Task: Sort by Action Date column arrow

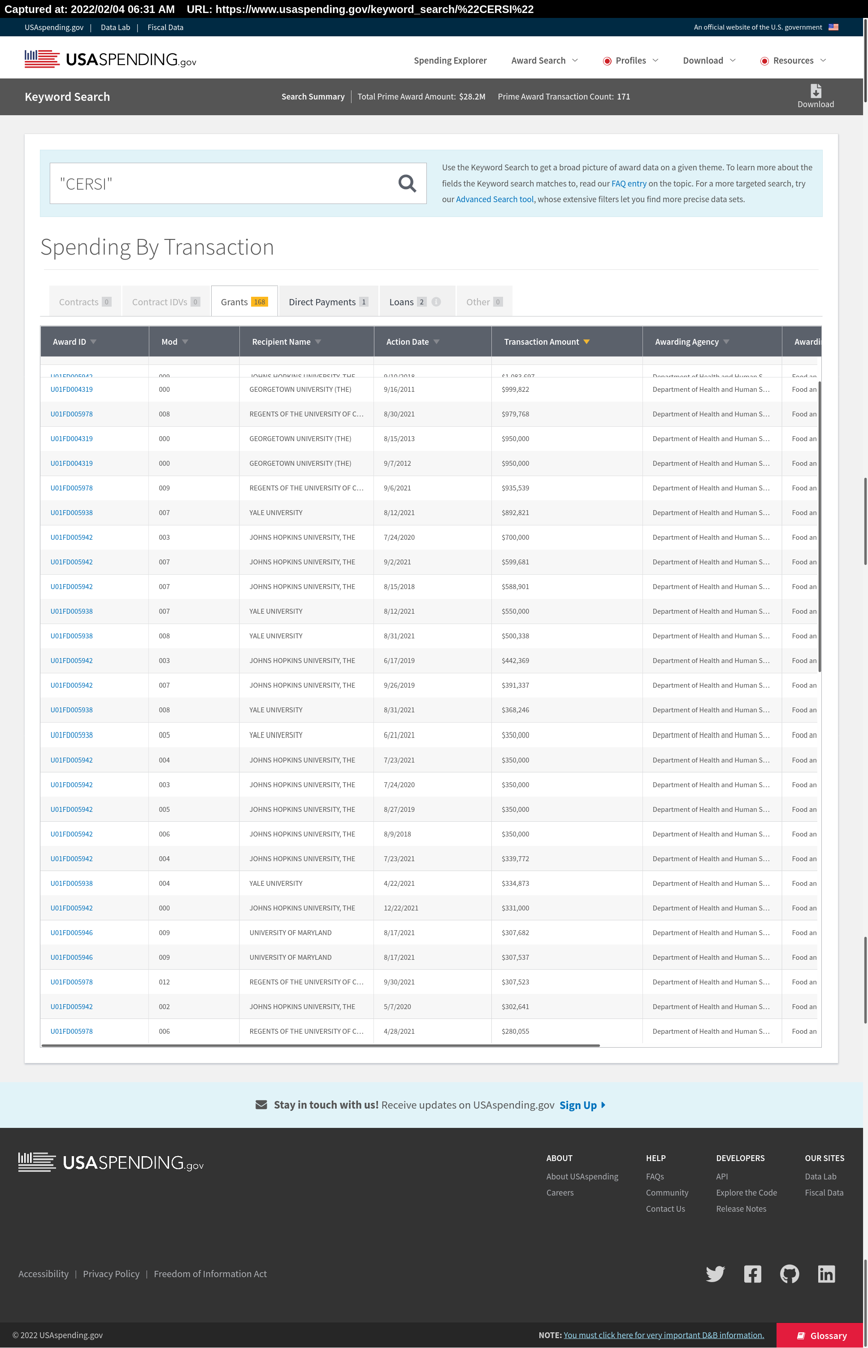Action: pos(436,342)
